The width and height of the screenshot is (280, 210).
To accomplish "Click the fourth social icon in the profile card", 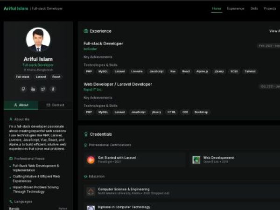I will [x=53, y=89].
